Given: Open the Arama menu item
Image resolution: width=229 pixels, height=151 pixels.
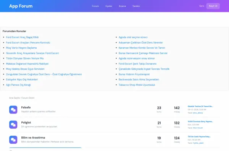Looking at the screenshot, I should [123, 6].
